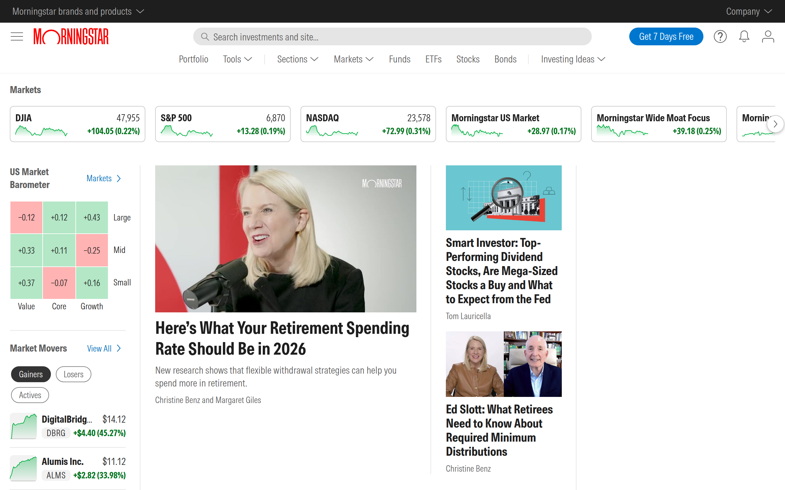Open the notifications bell icon
Screen dimensions: 785x490
[x=744, y=36]
